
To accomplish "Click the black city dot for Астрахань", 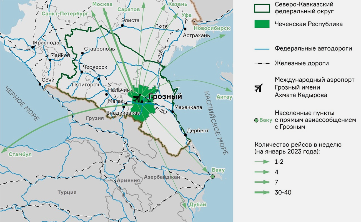I will (x=185, y=29).
